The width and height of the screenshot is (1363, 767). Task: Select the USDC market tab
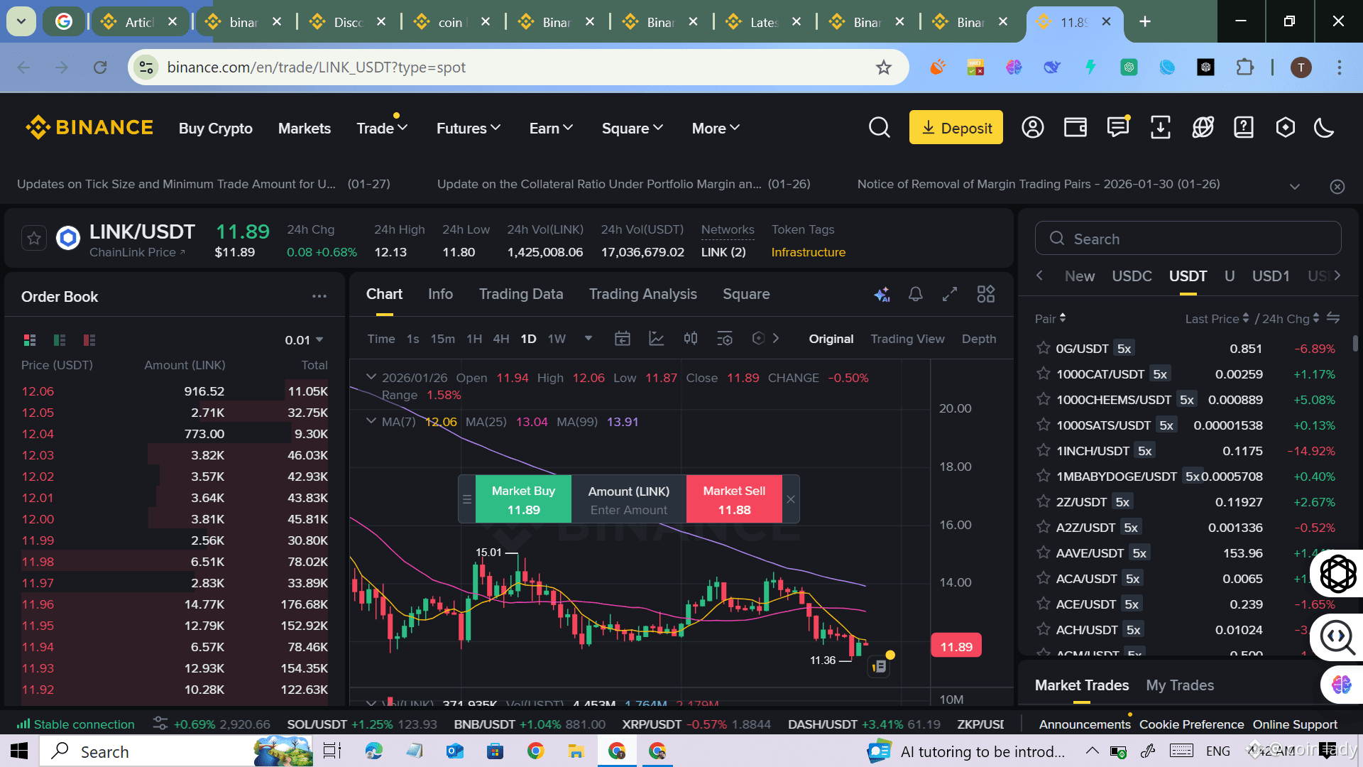tap(1132, 276)
